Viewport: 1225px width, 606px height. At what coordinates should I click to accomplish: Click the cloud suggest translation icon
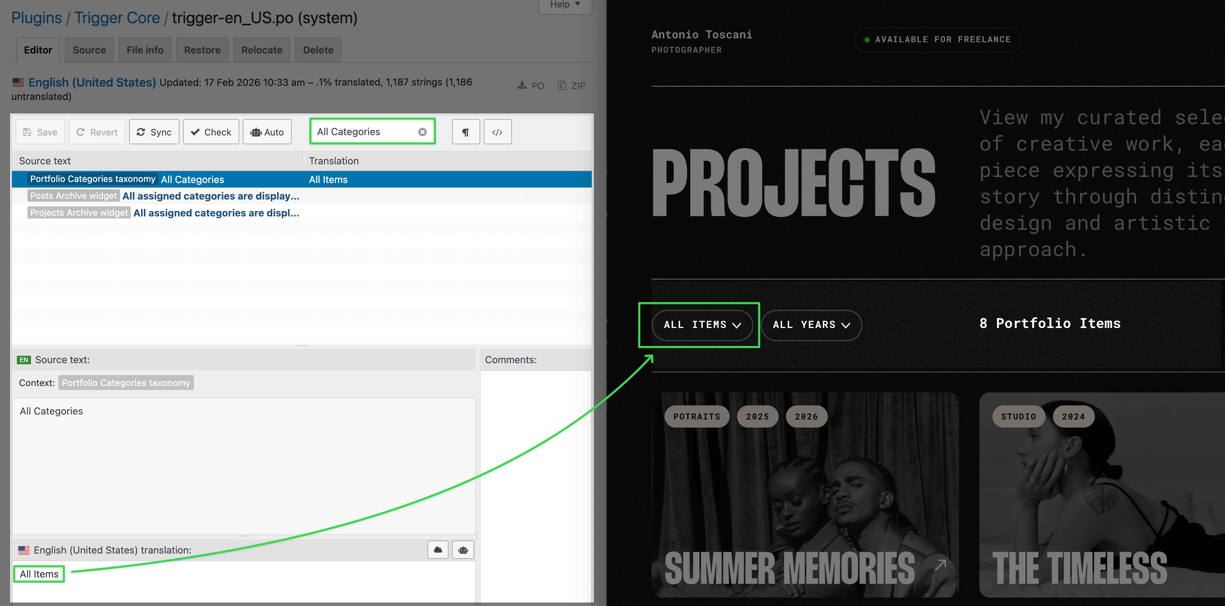pyautogui.click(x=438, y=550)
